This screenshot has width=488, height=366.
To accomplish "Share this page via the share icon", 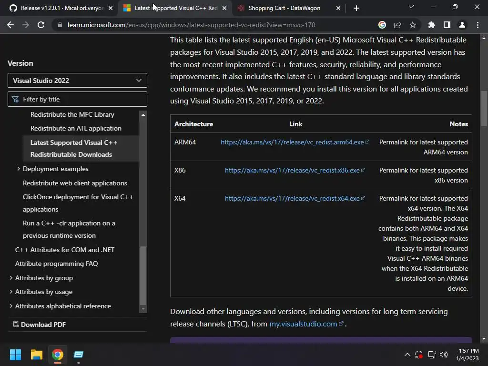I will [397, 25].
